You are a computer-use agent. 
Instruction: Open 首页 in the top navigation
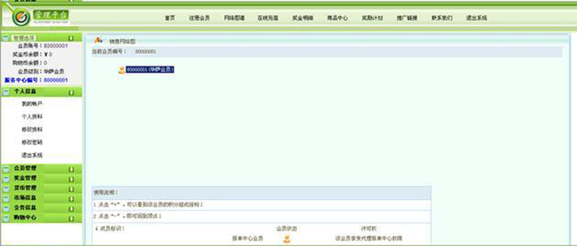(x=170, y=18)
